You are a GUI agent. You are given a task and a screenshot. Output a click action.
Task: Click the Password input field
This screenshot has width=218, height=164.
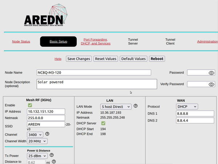tap(201, 73)
